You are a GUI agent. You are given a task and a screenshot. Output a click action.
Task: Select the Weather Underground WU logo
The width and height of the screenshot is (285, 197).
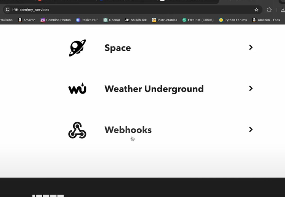pyautogui.click(x=77, y=89)
